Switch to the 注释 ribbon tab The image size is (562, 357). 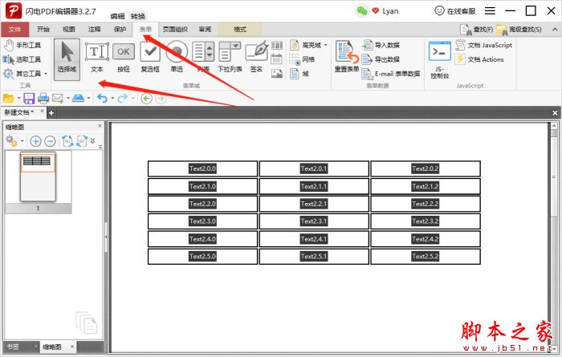(94, 30)
